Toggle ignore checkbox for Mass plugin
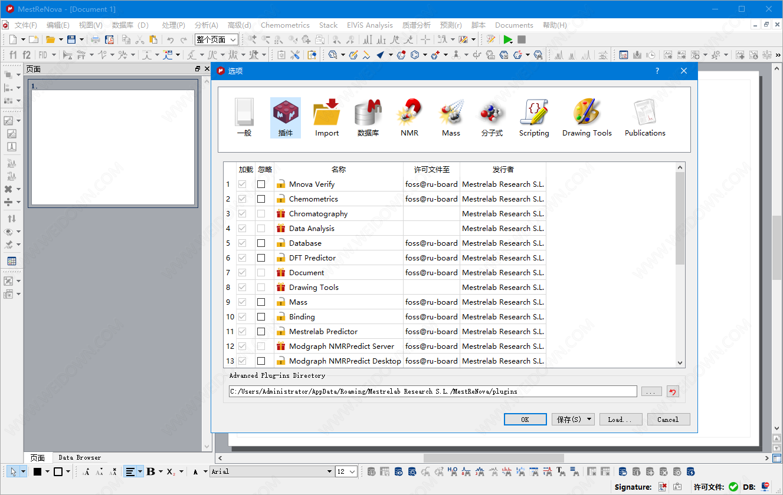The image size is (783, 495). 261,302
